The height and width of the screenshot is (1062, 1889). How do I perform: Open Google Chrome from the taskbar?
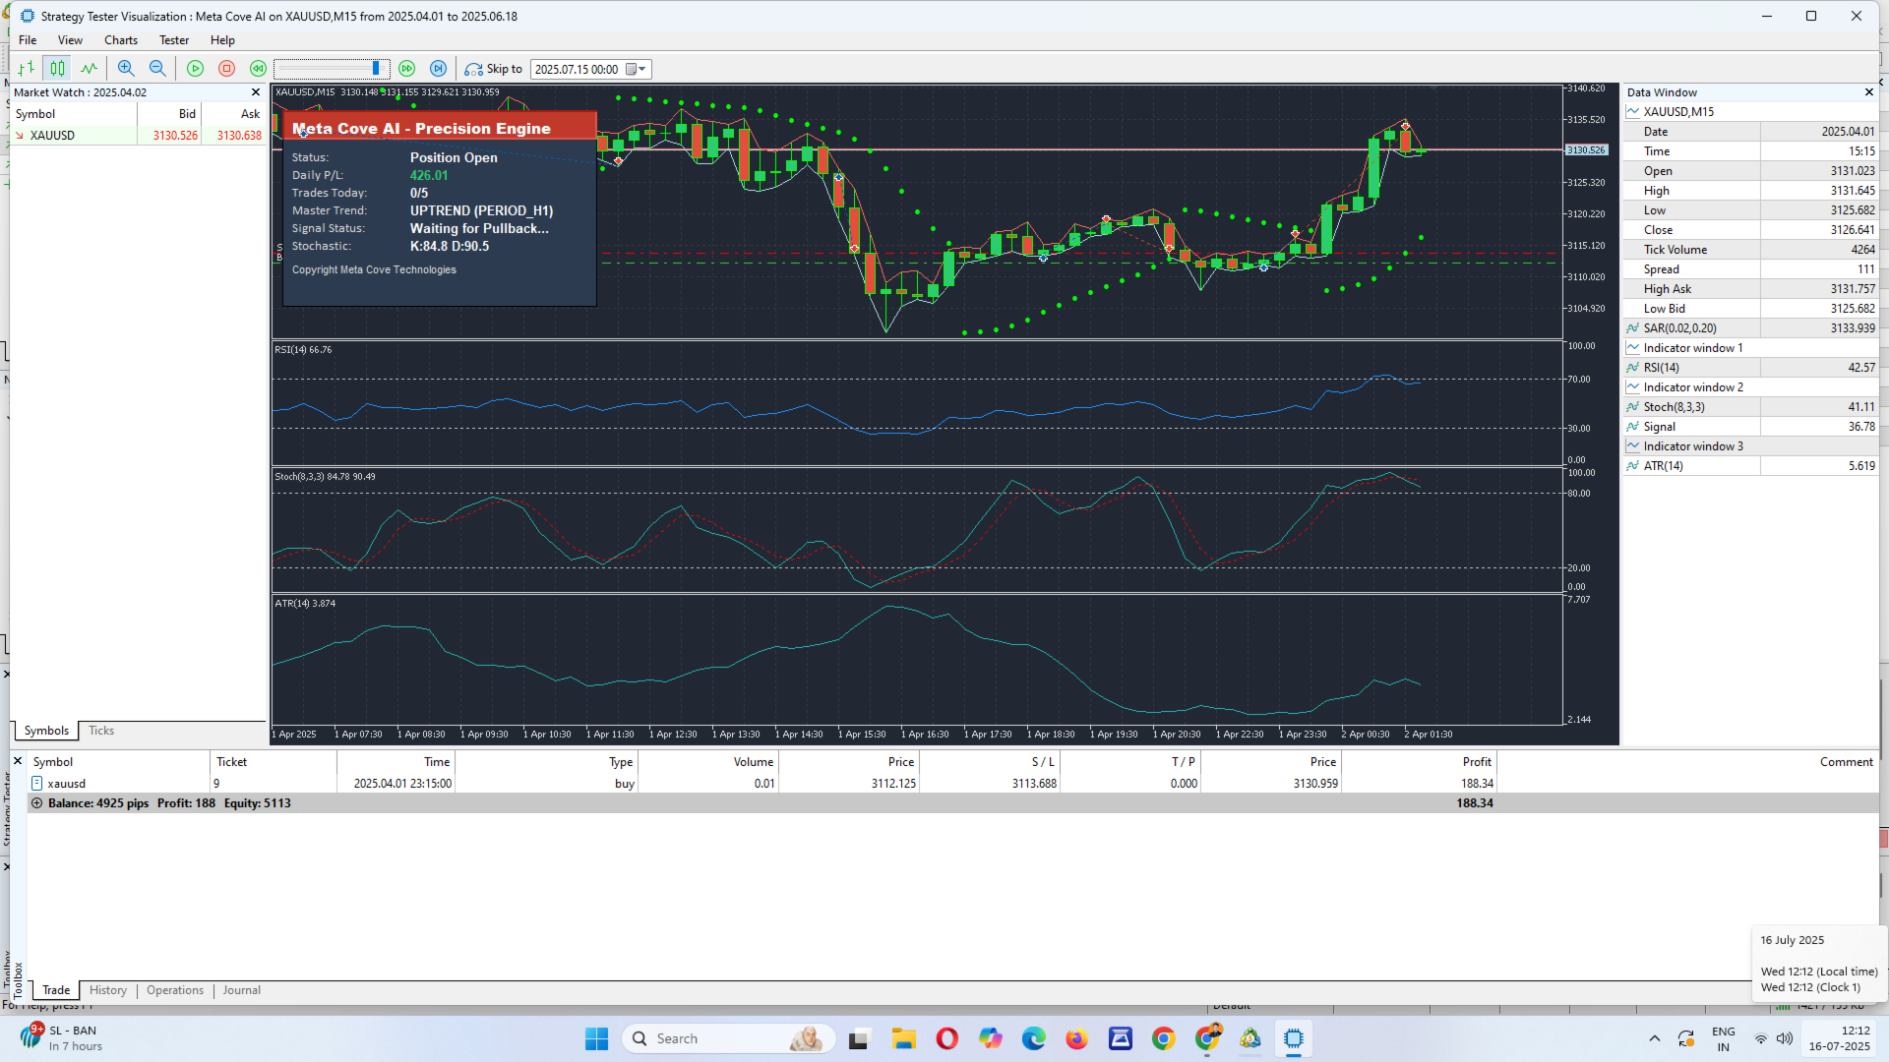point(1164,1038)
